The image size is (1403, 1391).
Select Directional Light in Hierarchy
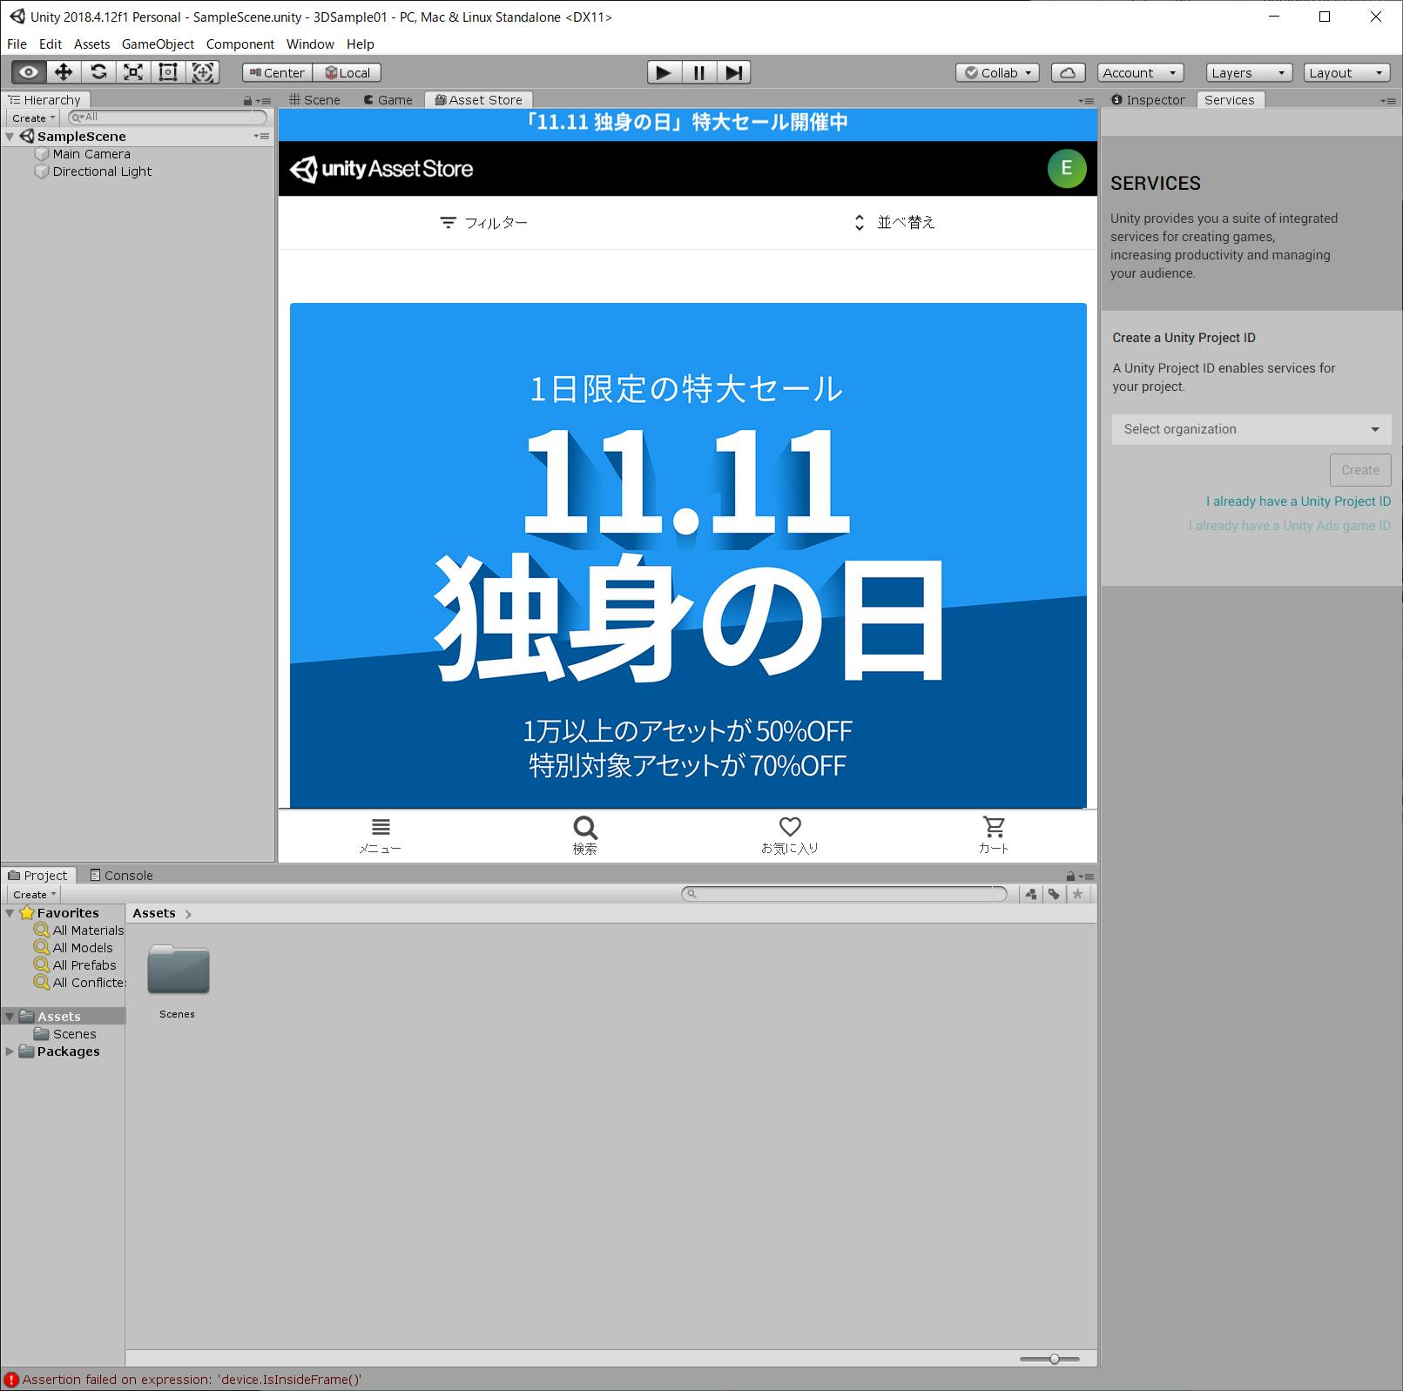point(102,171)
